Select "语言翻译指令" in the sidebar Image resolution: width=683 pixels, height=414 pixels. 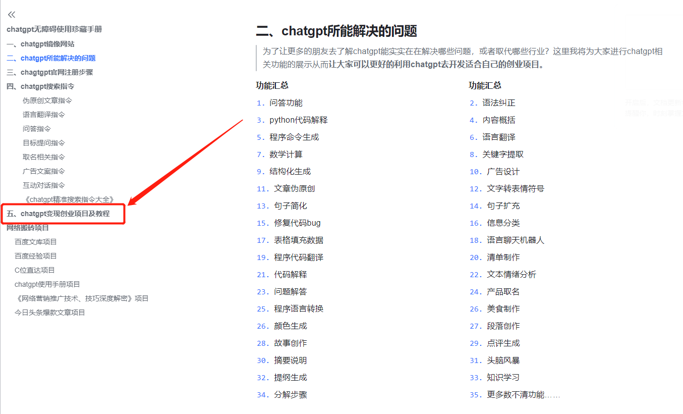click(x=47, y=114)
